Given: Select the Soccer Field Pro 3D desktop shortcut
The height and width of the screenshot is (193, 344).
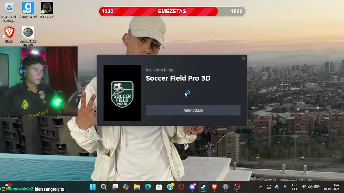Looking at the screenshot, I should [28, 36].
